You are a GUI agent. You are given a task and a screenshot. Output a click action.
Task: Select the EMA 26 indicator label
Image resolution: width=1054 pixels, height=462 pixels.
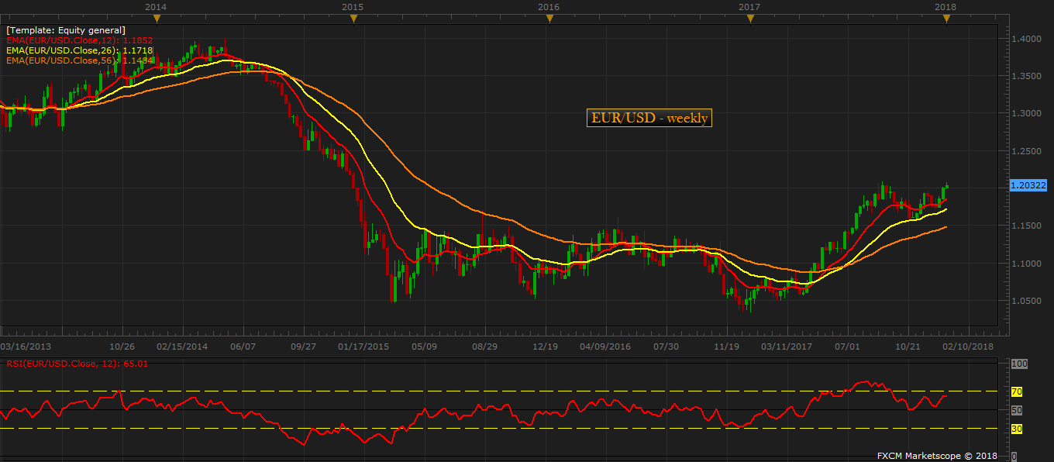click(79, 50)
